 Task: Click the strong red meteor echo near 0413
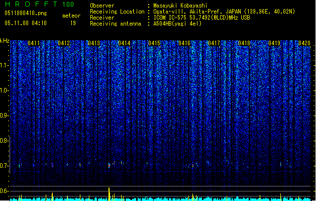pos(109,165)
